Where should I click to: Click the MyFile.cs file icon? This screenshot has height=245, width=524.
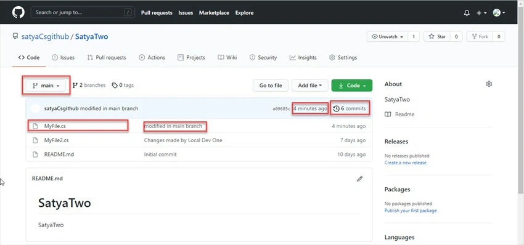tap(35, 126)
